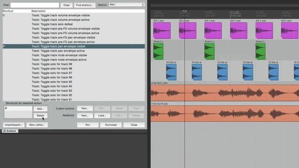Select 'Toggle track solo defeat' action
The width and height of the screenshot is (299, 168).
pos(74,24)
